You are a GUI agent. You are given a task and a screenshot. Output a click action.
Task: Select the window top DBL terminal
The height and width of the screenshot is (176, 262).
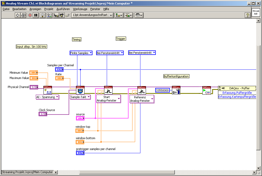point(80,131)
